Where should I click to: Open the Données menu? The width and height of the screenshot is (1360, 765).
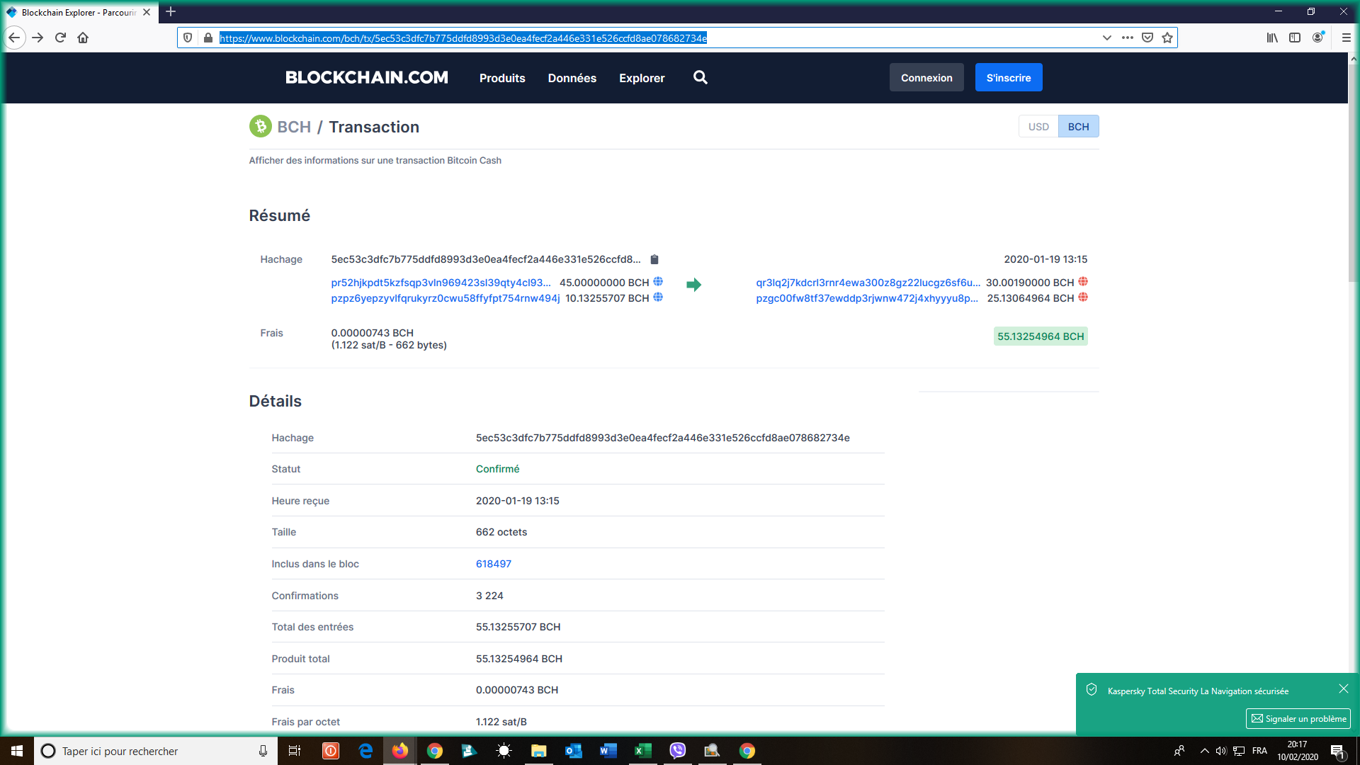pos(572,78)
